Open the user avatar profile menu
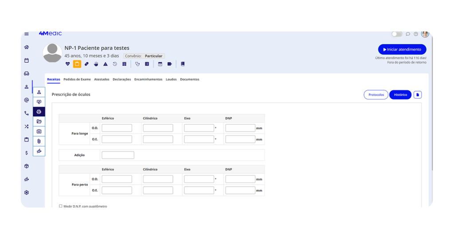This screenshot has width=454, height=239. click(425, 34)
